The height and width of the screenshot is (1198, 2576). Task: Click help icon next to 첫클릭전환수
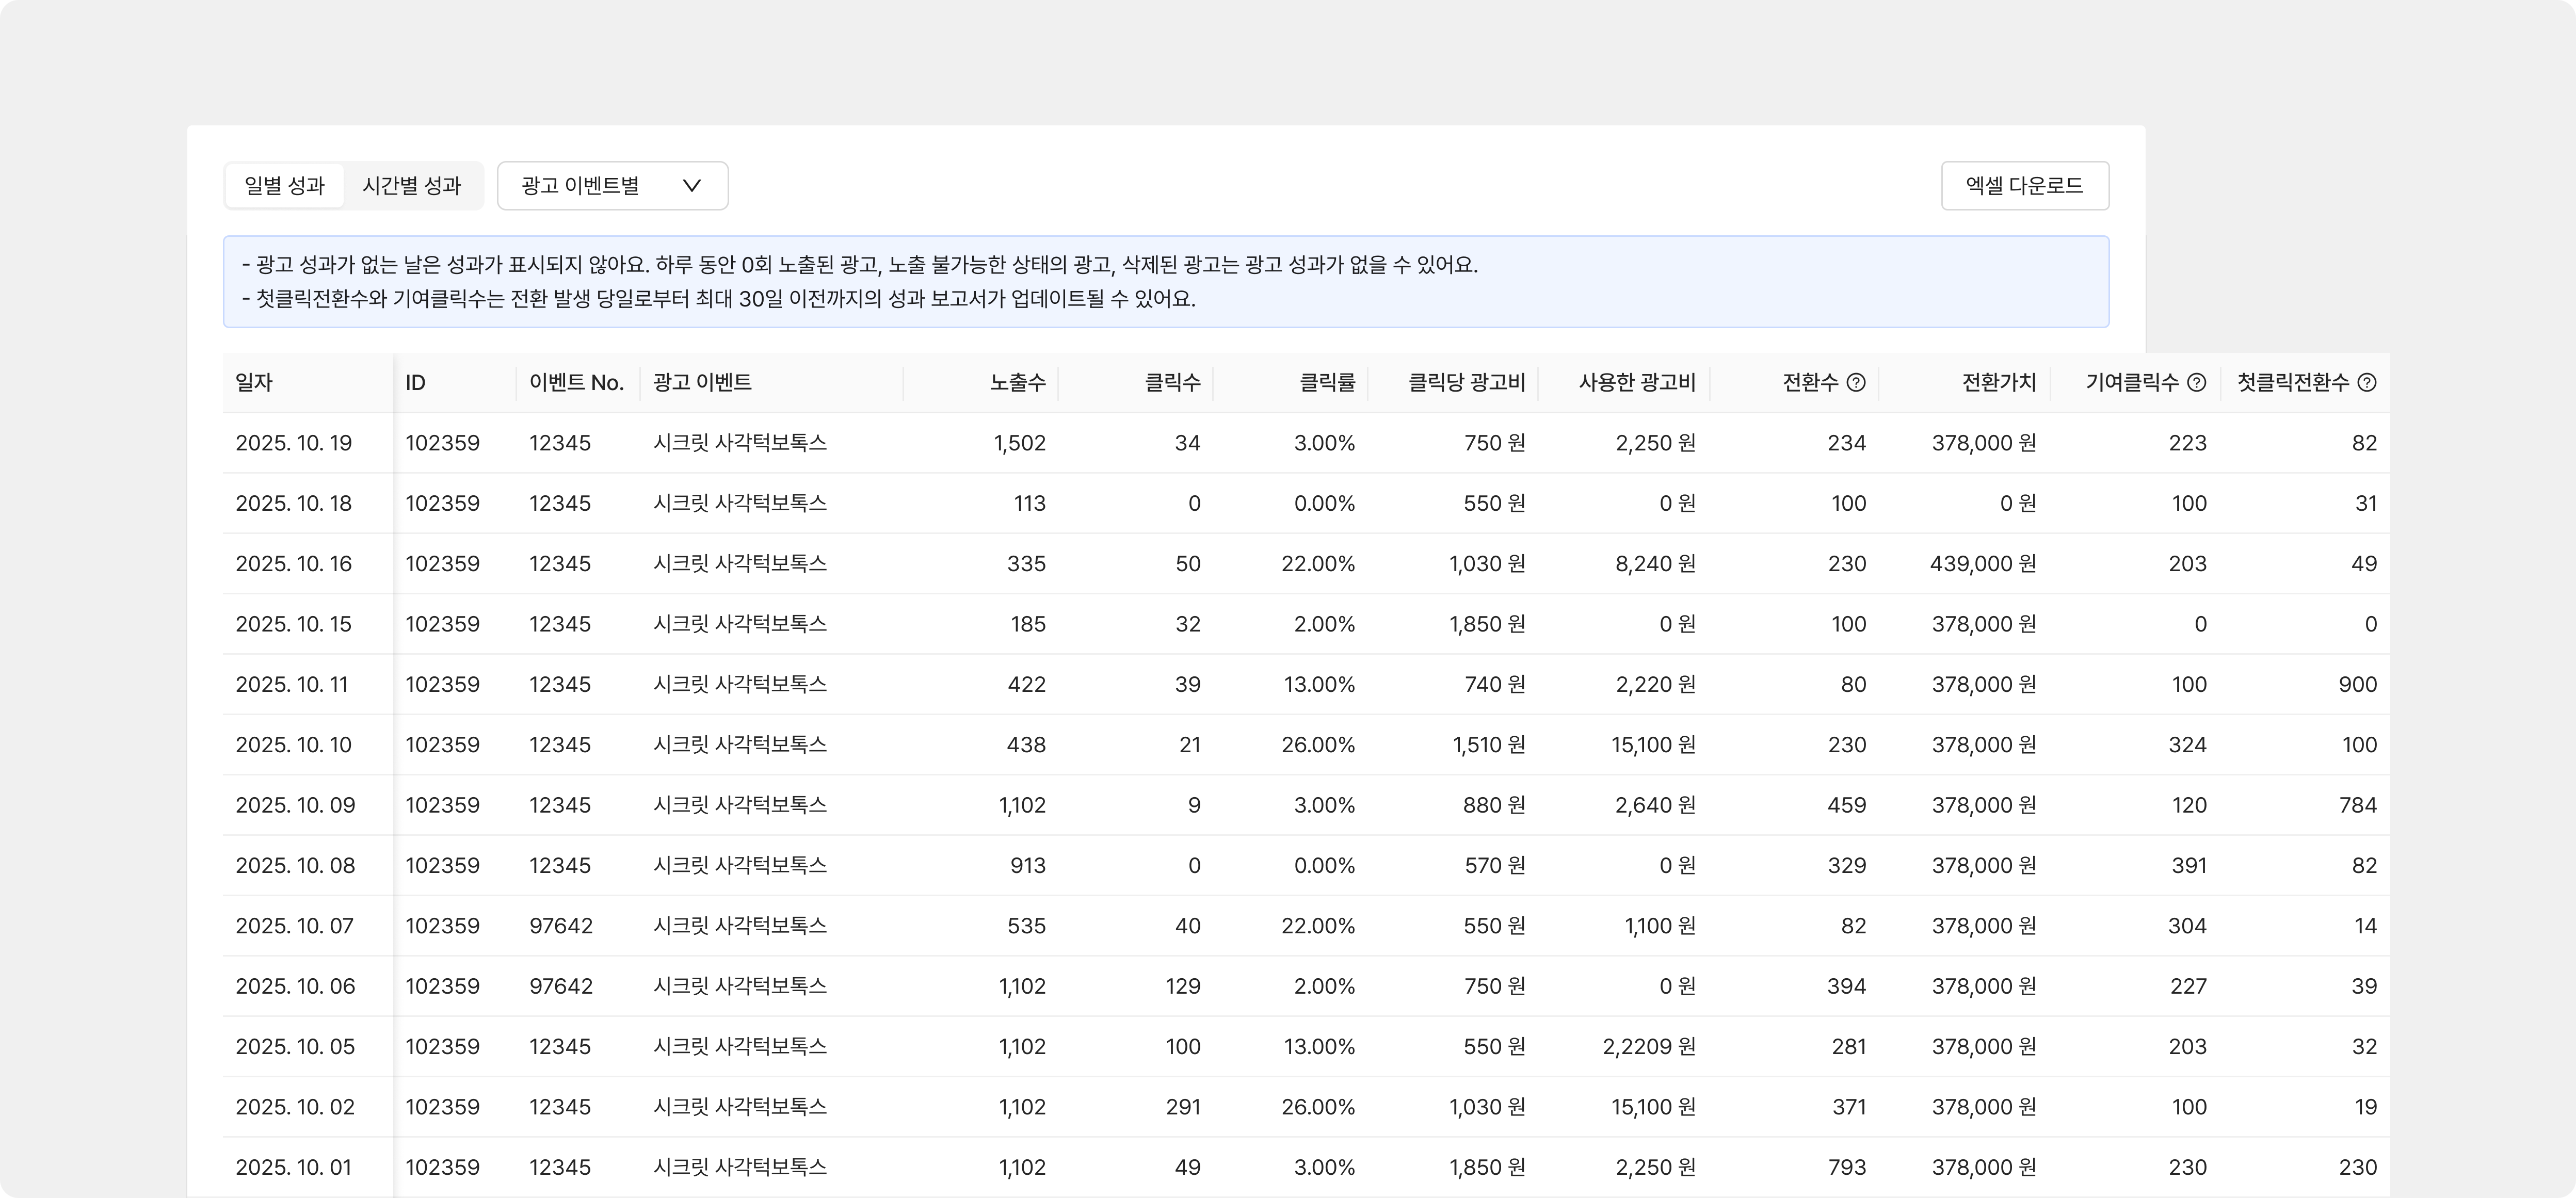[x=2366, y=382]
